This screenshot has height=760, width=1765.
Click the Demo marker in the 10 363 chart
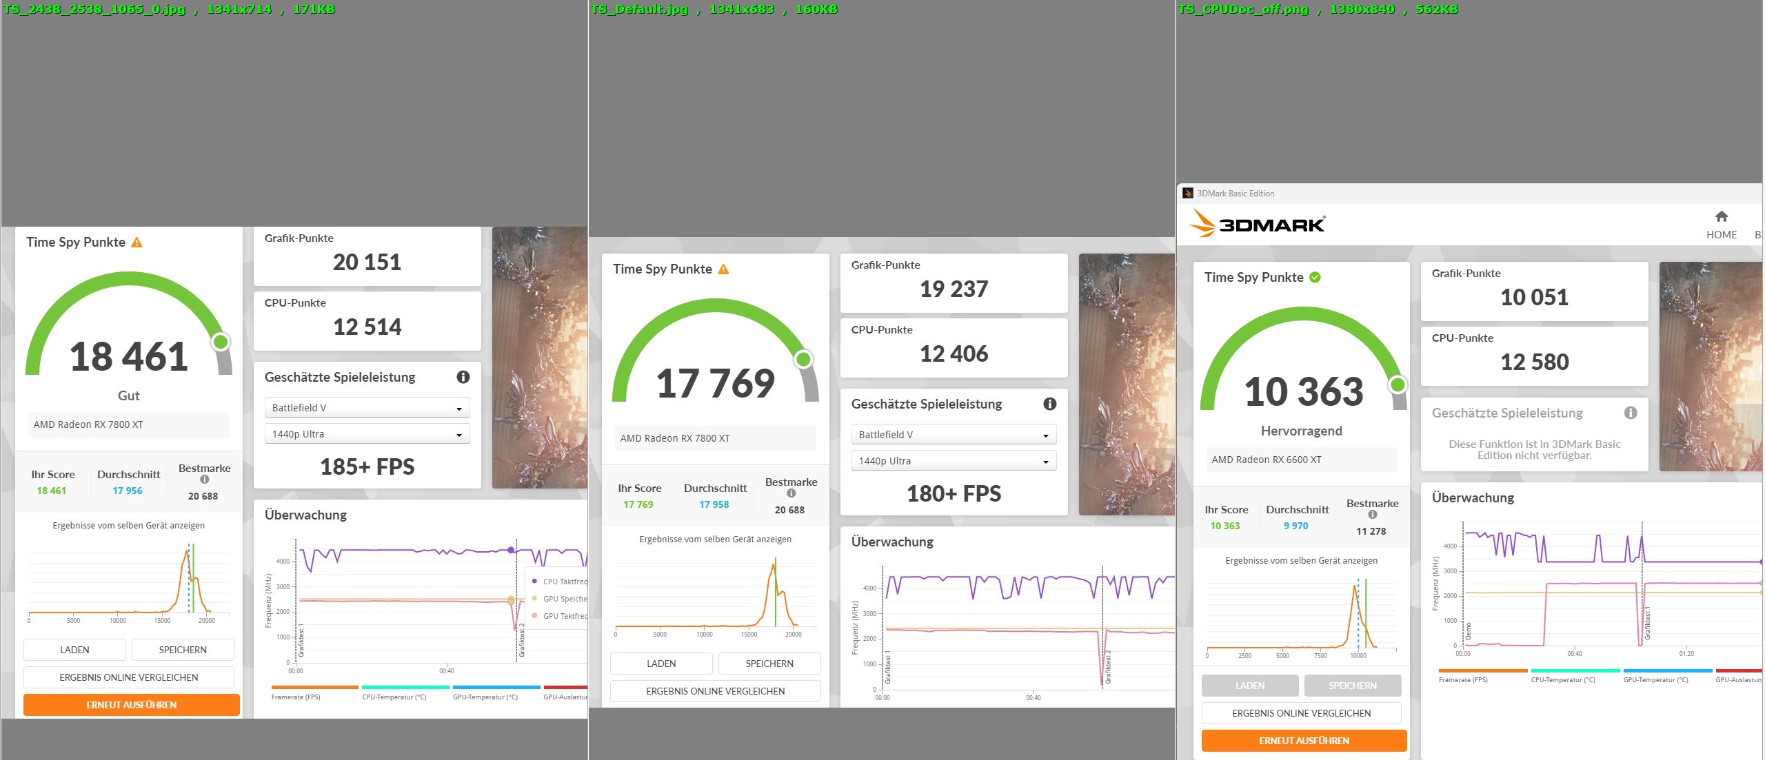click(x=1469, y=631)
